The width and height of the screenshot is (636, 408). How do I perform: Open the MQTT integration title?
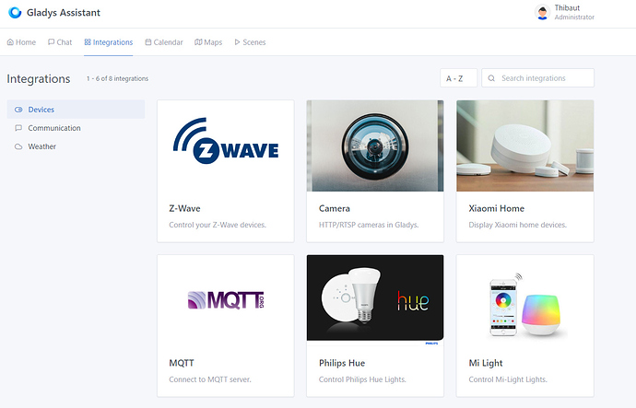[x=182, y=363]
